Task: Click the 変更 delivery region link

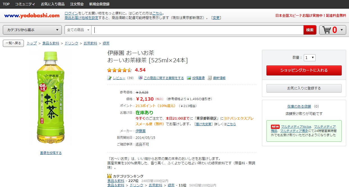Action: 216,18
